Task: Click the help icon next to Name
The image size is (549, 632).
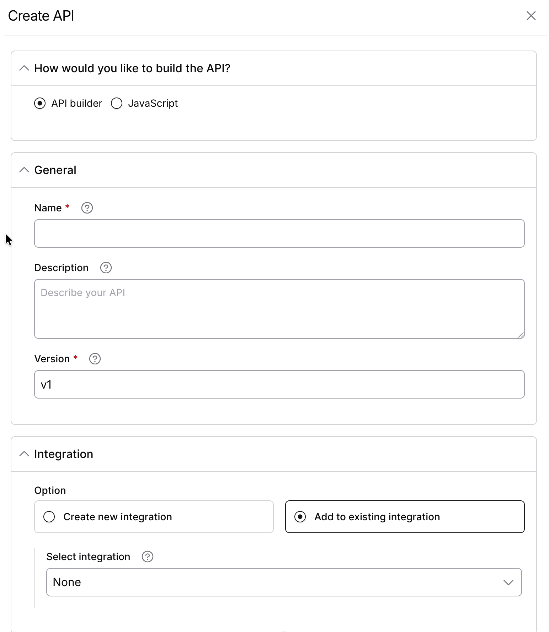Action: 87,208
